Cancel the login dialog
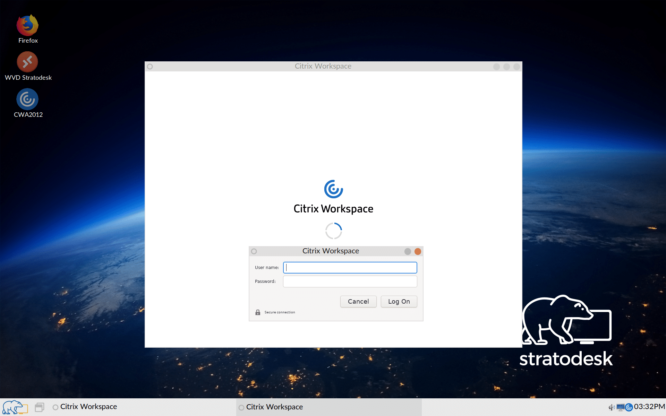 coord(358,302)
